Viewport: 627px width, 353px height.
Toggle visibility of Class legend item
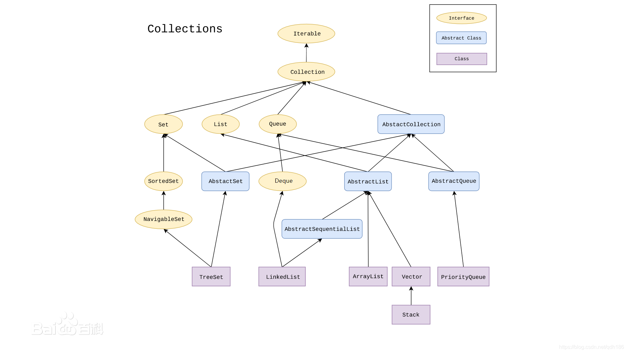point(462,59)
